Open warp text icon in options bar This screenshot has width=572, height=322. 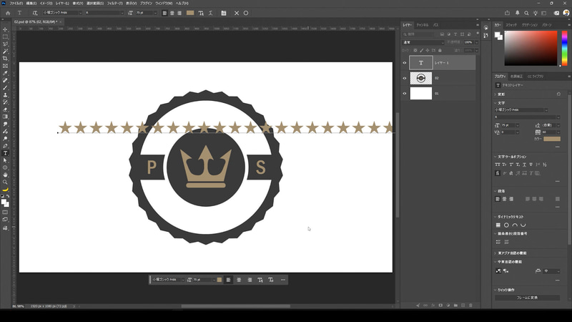point(210,13)
